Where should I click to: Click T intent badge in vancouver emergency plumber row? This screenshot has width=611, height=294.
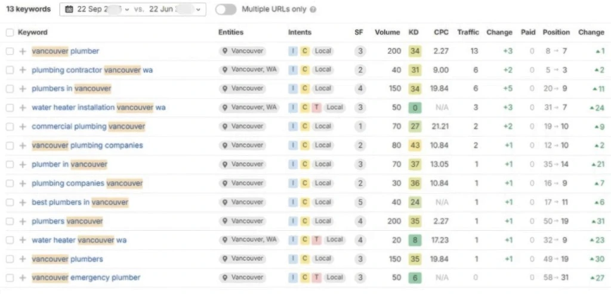(316, 278)
